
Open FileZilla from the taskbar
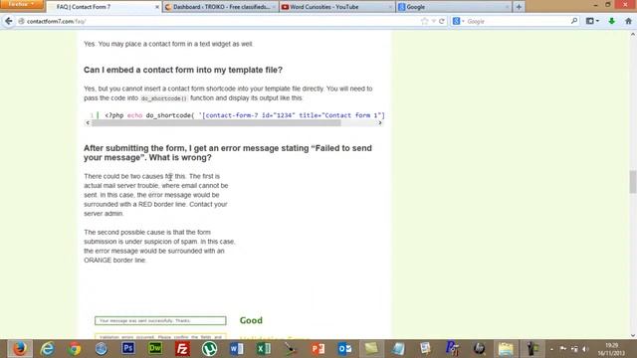coord(182,349)
